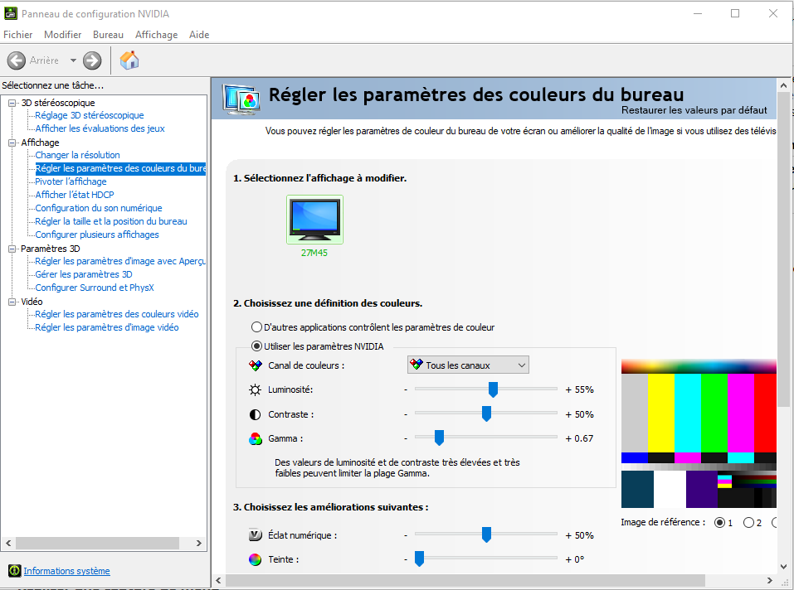The width and height of the screenshot is (794, 590).
Task: Select 'D'autres applications contrôlent' radio option
Action: [256, 327]
